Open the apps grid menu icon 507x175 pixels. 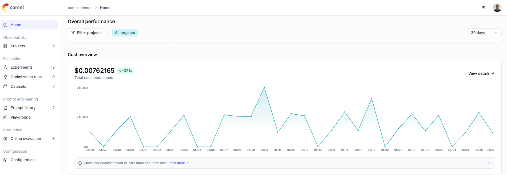[x=483, y=8]
